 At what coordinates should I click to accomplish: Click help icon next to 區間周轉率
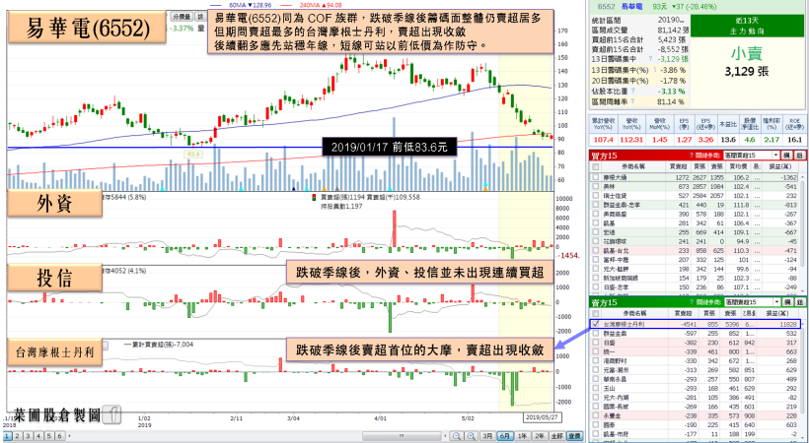pyautogui.click(x=632, y=101)
